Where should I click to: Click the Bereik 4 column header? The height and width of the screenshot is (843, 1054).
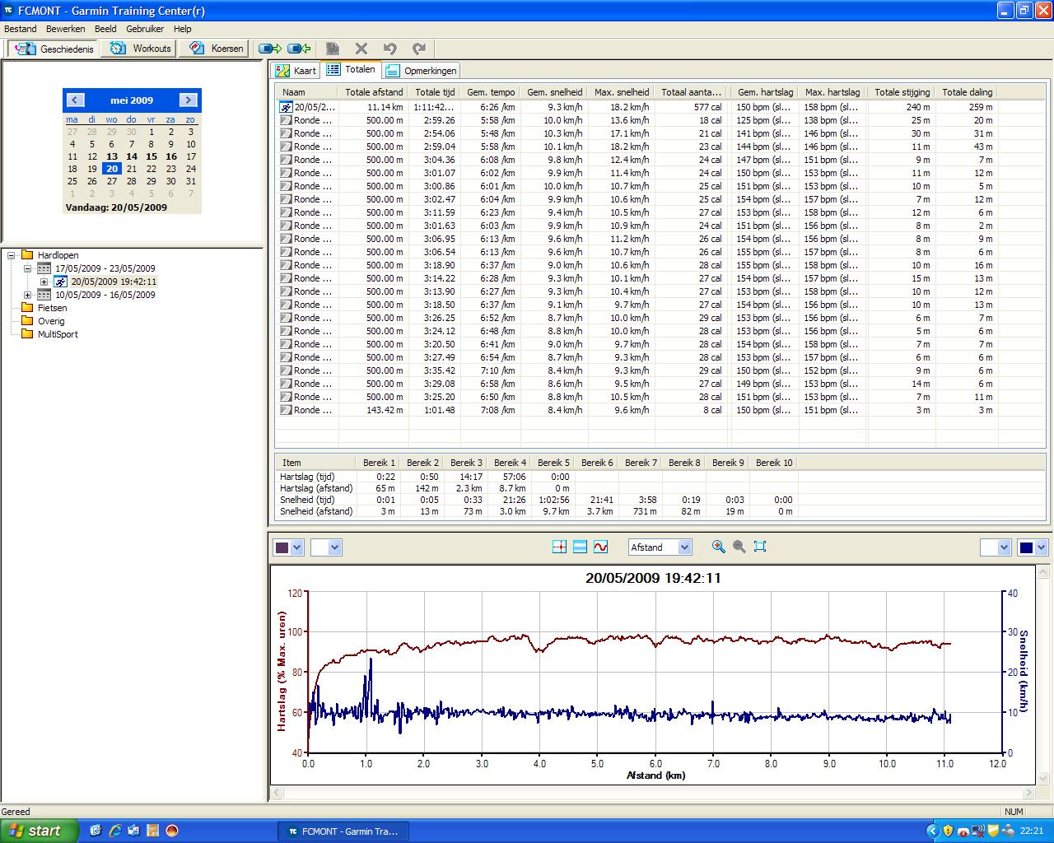point(511,463)
